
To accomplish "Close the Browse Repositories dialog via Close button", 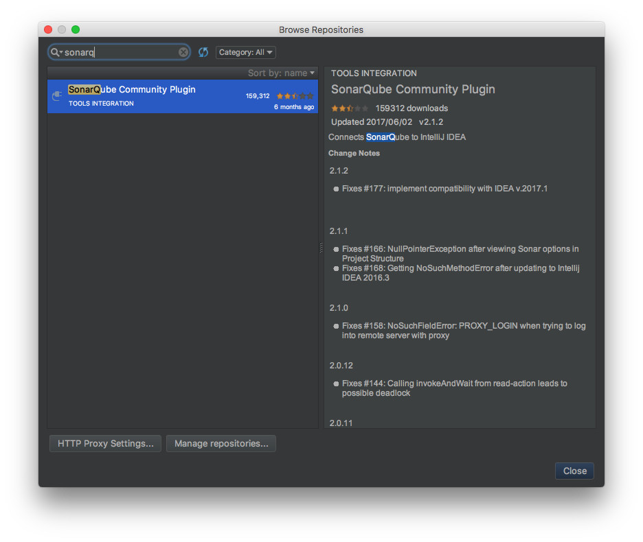I will pos(574,471).
